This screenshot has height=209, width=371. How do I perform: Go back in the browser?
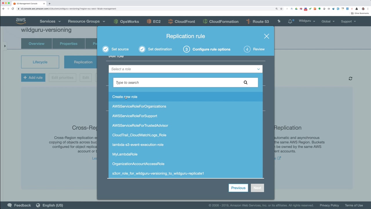point(3,9)
